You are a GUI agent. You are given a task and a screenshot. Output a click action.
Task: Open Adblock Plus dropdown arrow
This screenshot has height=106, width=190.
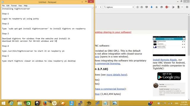pos(169,7)
